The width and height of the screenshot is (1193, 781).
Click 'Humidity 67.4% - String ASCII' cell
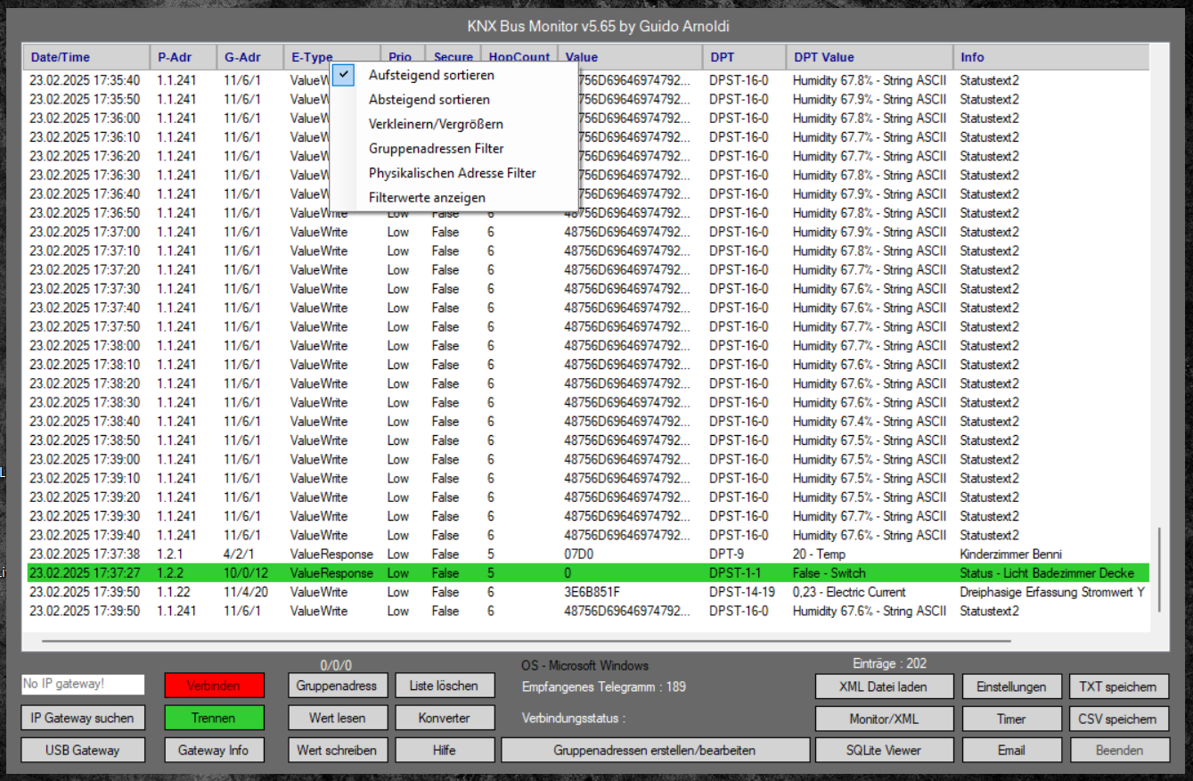[x=869, y=422]
